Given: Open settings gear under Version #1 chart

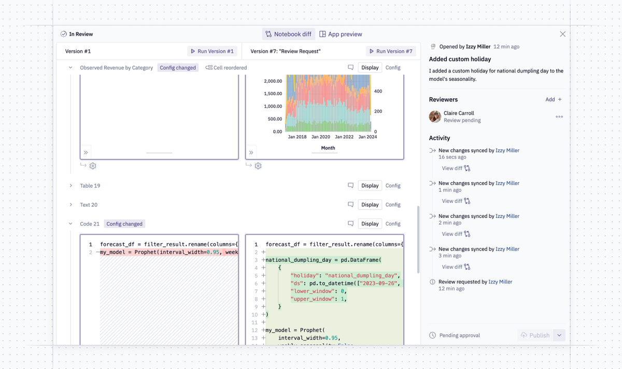Looking at the screenshot, I should (93, 166).
